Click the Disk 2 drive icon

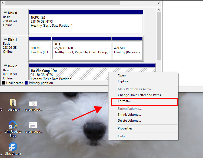pyautogui.click(x=5, y=66)
